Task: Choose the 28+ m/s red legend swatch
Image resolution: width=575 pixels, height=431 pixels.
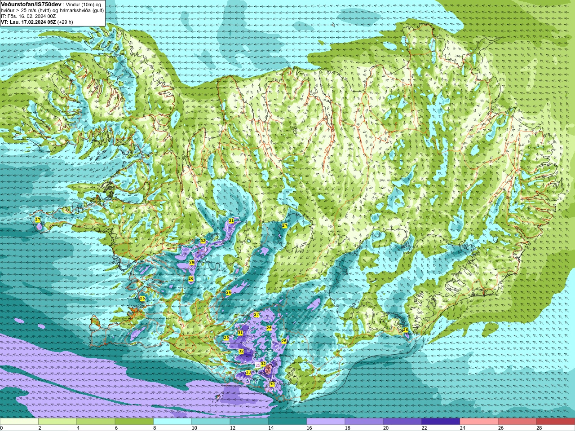Action: [x=556, y=422]
